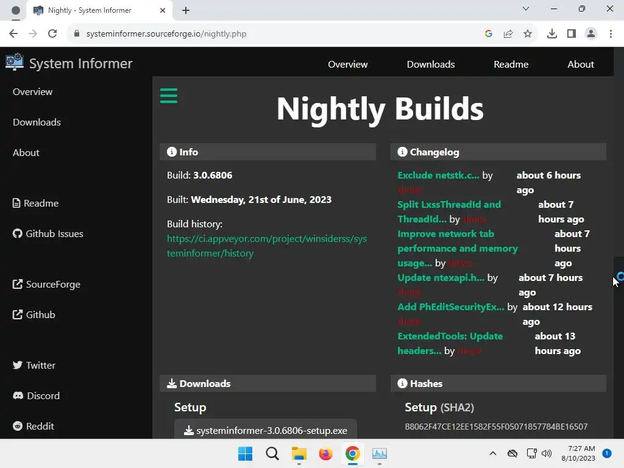624x468 pixels.
Task: Click the share page icon
Action: [508, 34]
